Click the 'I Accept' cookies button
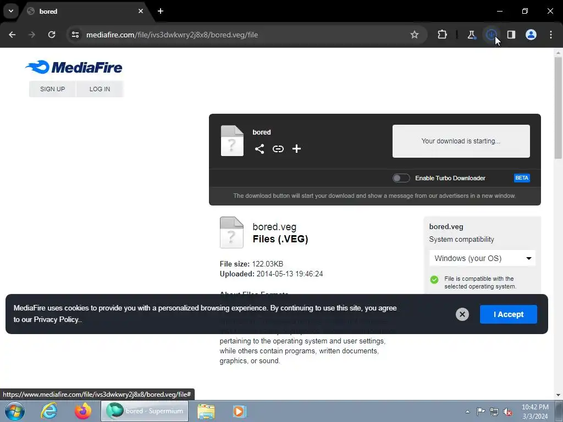Screen dimensions: 563x422 tap(509, 314)
